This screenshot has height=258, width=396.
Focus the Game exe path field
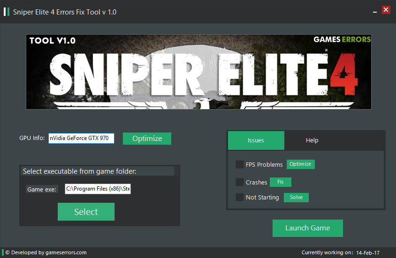98,189
